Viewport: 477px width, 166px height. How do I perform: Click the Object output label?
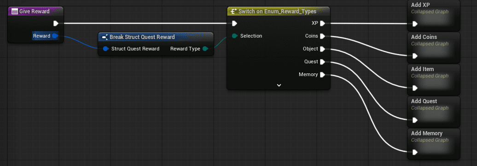(310, 49)
